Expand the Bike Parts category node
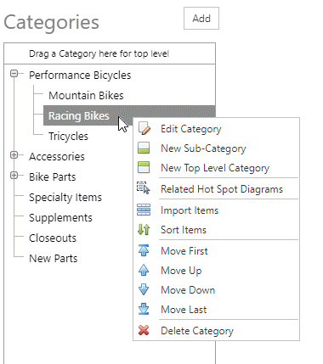The width and height of the screenshot is (323, 364). pyautogui.click(x=14, y=176)
